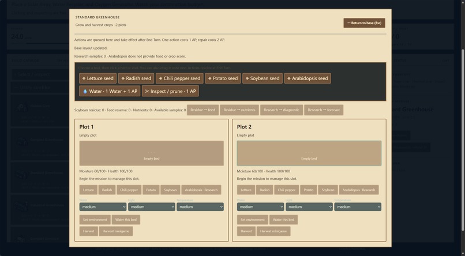Start Harvest minigame in Plot 1
The image size is (465, 256).
coord(115,231)
